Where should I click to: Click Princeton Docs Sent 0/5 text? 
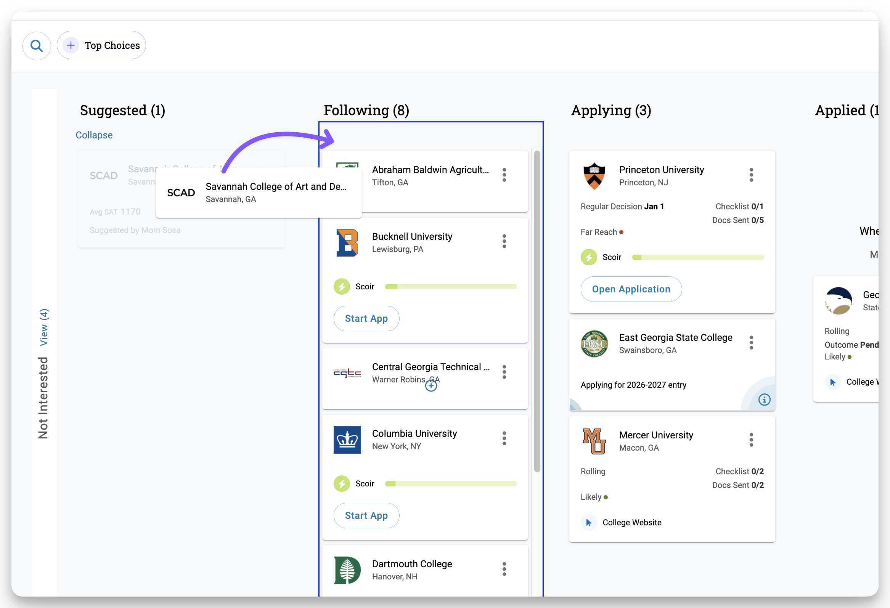click(x=738, y=220)
